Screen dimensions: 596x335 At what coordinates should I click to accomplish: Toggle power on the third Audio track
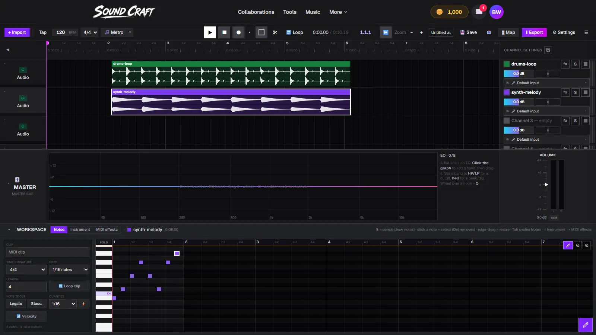(x=23, y=126)
